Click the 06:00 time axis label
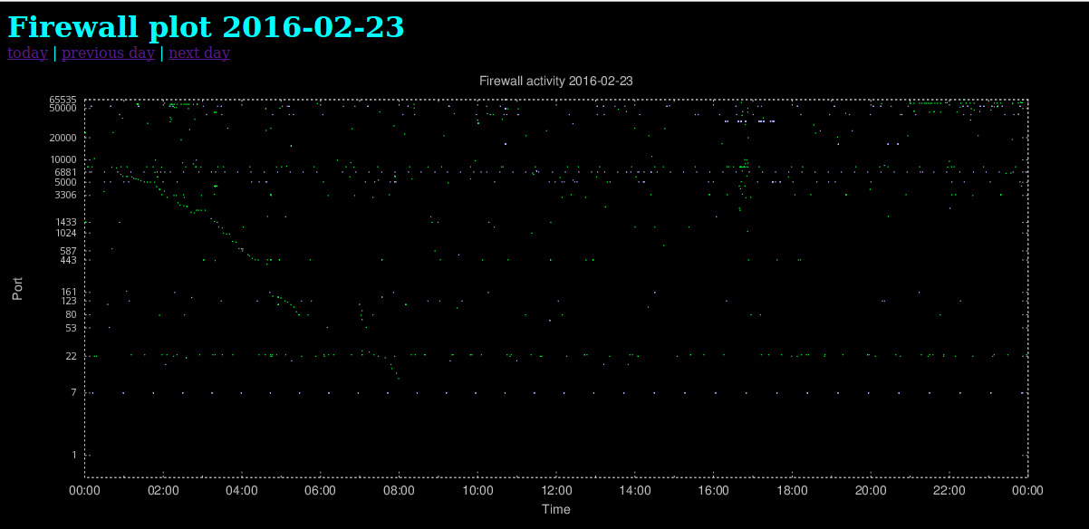The width and height of the screenshot is (1089, 529). point(321,490)
